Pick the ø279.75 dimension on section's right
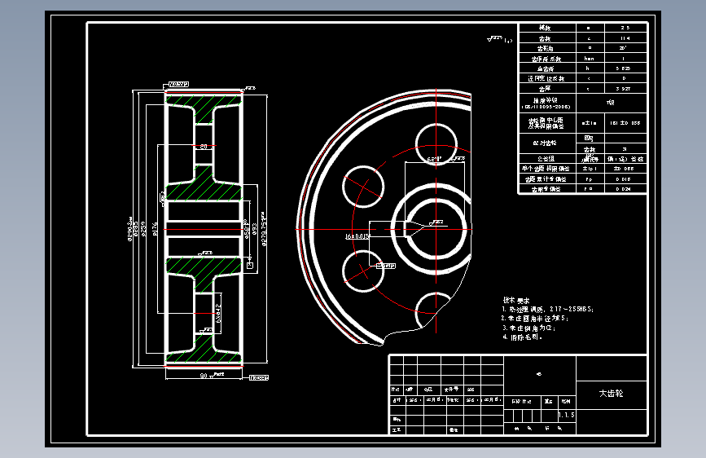This screenshot has width=706, height=458. 264,229
